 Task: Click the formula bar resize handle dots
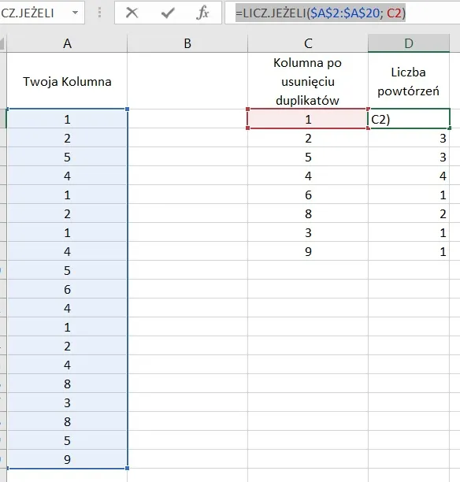pyautogui.click(x=99, y=13)
